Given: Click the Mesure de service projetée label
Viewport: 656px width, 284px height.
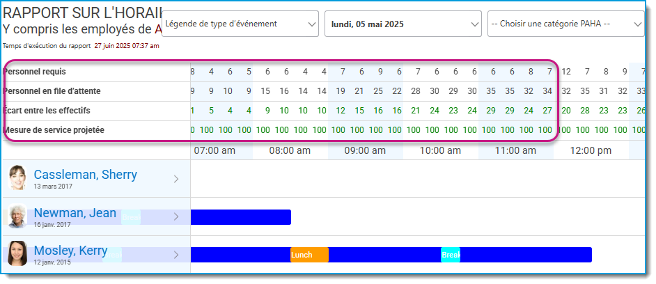Looking at the screenshot, I should (x=53, y=130).
